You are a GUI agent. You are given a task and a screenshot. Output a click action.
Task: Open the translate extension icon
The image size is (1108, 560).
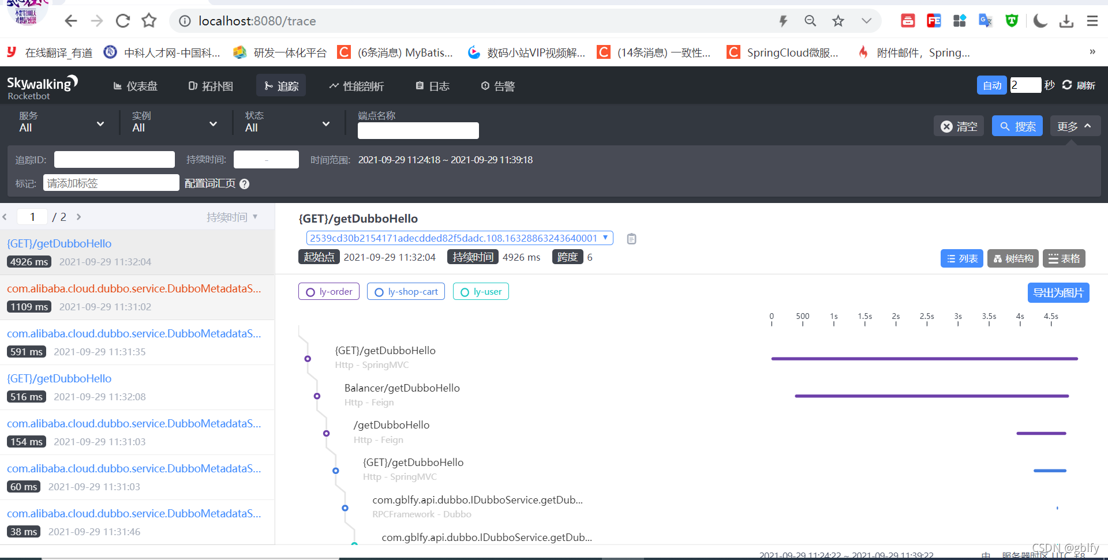pyautogui.click(x=985, y=21)
